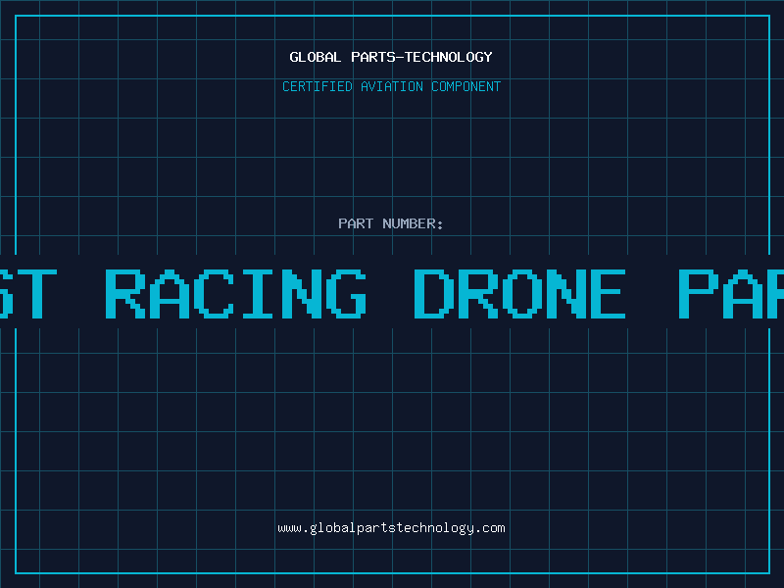This screenshot has width=784, height=588.
Task: Click the GLOBAL PARTS-TECHNOLOGY heading
Action: pyautogui.click(x=391, y=57)
